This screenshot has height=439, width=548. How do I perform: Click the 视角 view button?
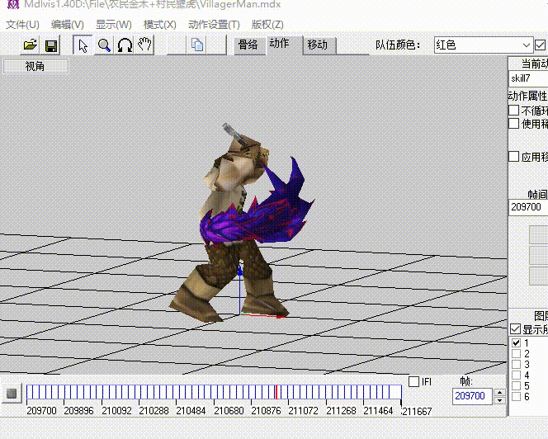(35, 66)
